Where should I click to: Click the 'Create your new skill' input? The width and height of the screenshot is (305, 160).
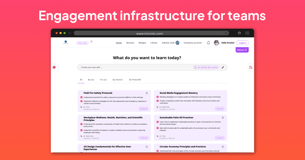tap(152, 67)
